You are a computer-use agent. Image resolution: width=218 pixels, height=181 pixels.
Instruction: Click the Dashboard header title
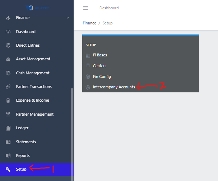pos(109,8)
